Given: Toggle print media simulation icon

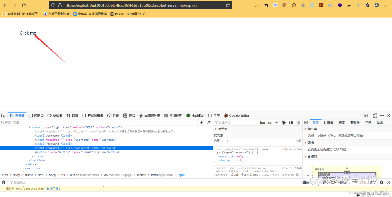Looking at the screenshot, I should click(298, 122).
